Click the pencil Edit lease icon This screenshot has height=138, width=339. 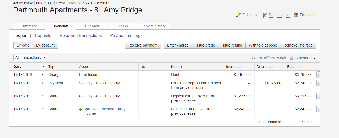point(239,15)
